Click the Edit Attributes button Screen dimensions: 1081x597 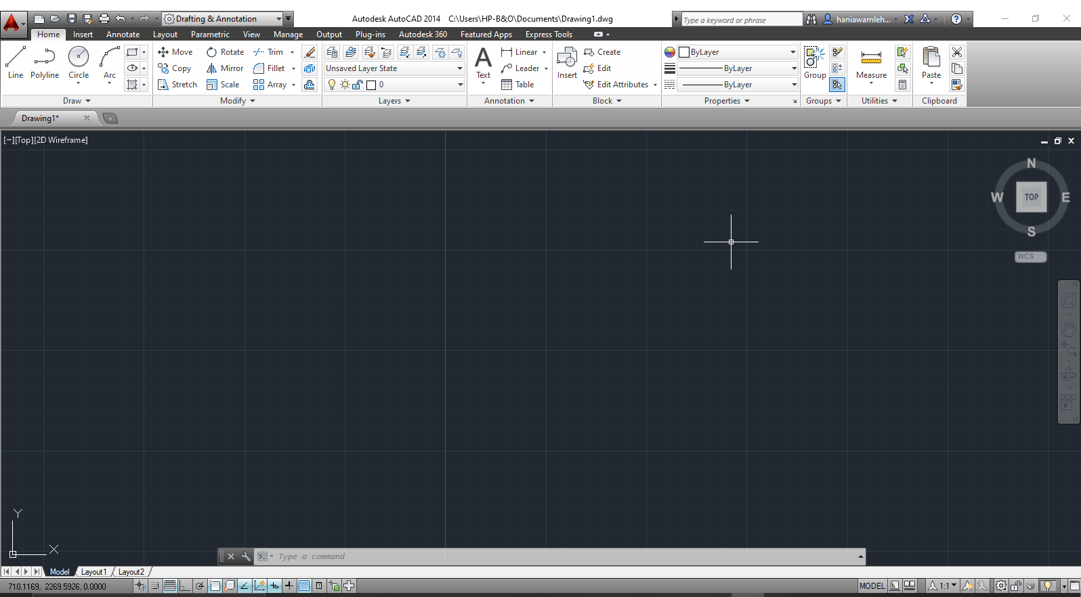point(616,85)
